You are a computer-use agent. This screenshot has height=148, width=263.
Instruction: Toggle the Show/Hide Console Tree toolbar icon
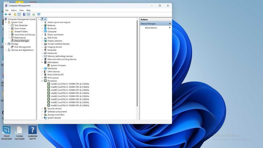click(19, 14)
